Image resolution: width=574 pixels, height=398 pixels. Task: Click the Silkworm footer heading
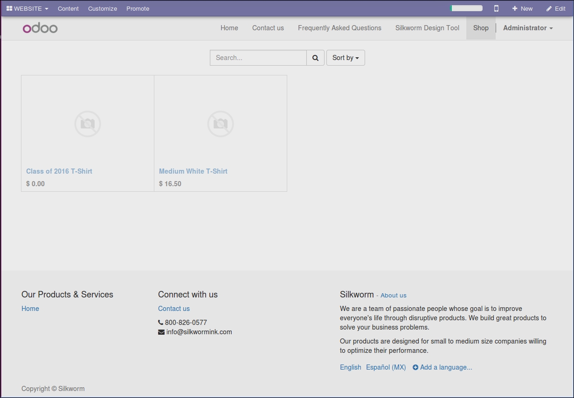pyautogui.click(x=357, y=294)
